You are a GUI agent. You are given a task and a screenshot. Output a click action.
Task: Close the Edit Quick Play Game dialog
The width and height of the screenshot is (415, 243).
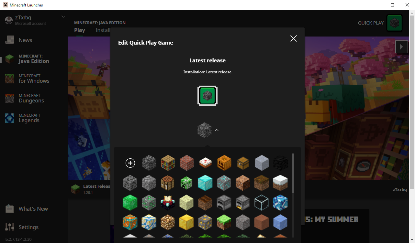click(294, 38)
